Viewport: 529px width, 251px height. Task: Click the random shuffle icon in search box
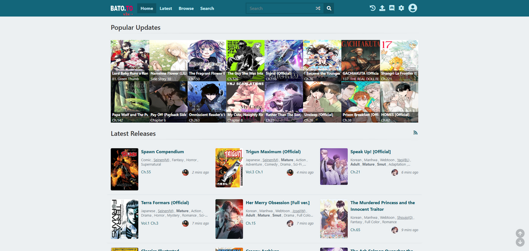(318, 8)
